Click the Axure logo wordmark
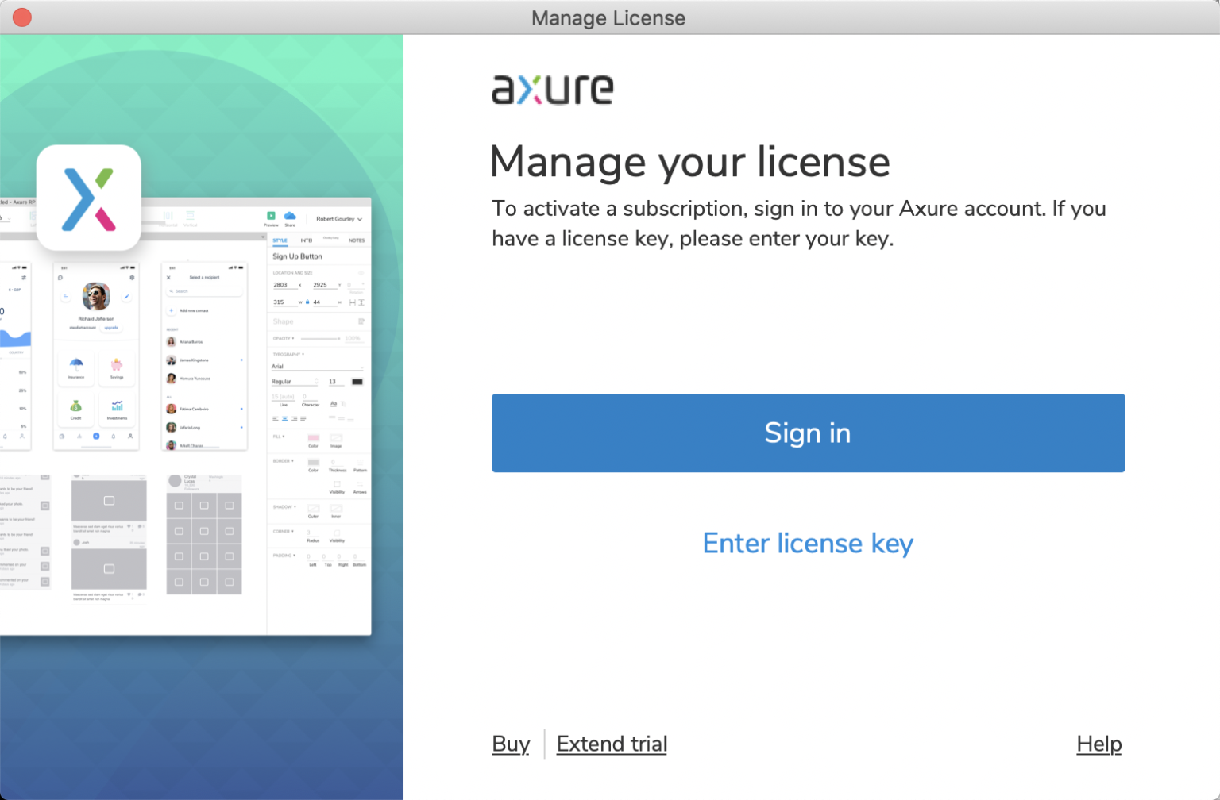The width and height of the screenshot is (1220, 800). tap(552, 89)
